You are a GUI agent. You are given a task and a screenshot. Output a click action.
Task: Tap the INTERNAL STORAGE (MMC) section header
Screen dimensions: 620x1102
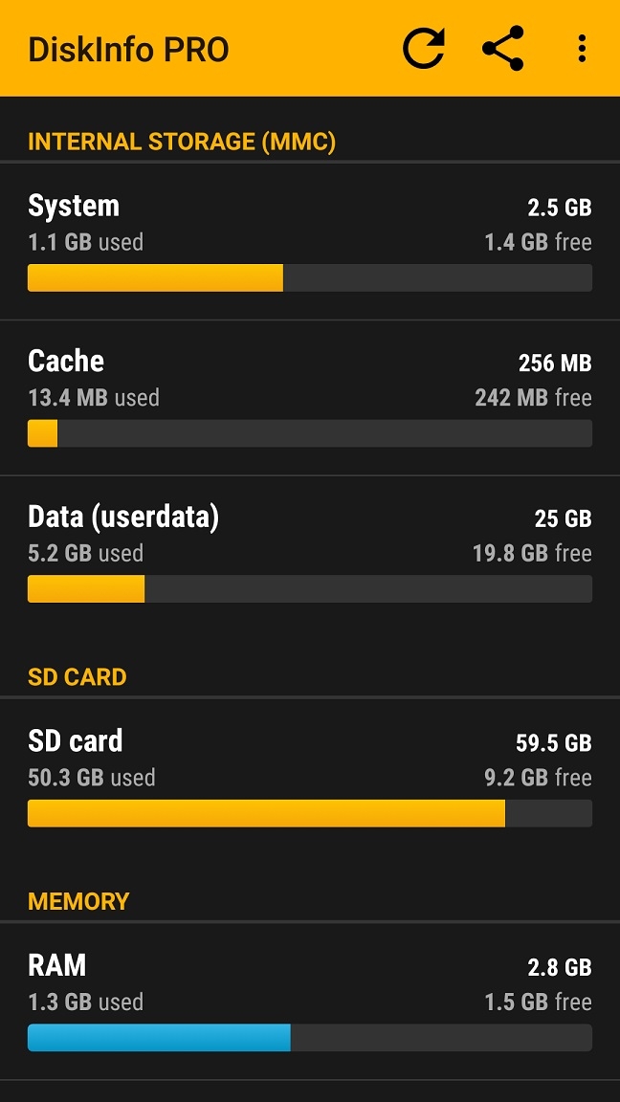click(182, 142)
